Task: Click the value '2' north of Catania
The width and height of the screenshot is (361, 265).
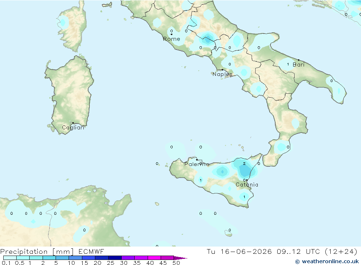Action: (x=244, y=163)
